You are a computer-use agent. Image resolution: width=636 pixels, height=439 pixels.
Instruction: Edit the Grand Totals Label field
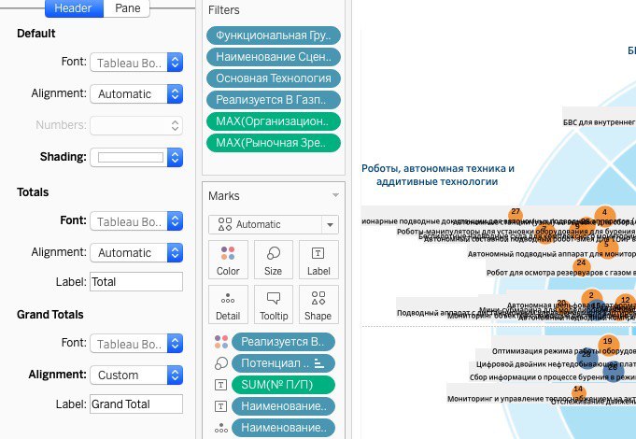136,404
